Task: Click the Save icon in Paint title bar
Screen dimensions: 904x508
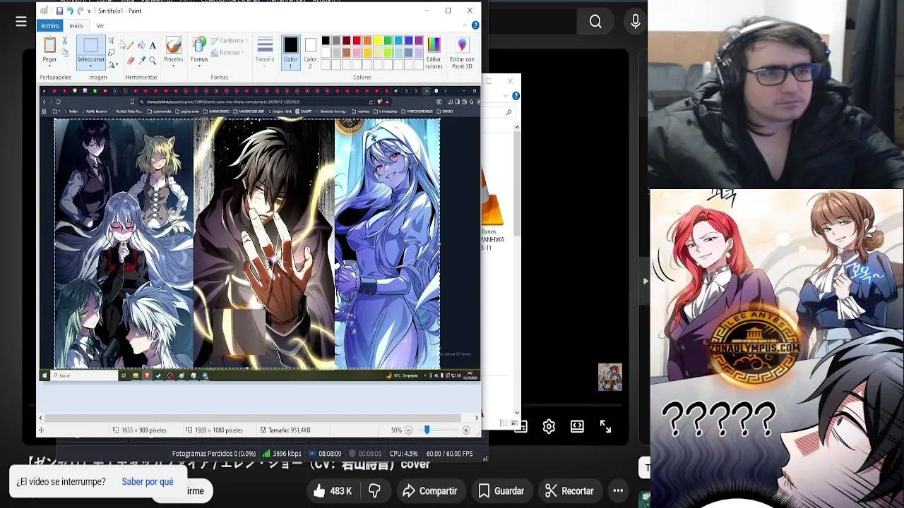Action: coord(59,11)
